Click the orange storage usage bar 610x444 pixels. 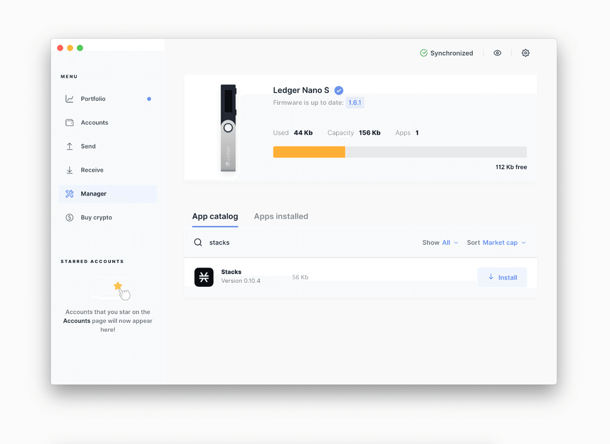click(309, 152)
